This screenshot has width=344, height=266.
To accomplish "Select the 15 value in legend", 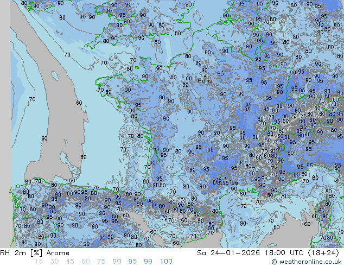I will coord(39,261).
